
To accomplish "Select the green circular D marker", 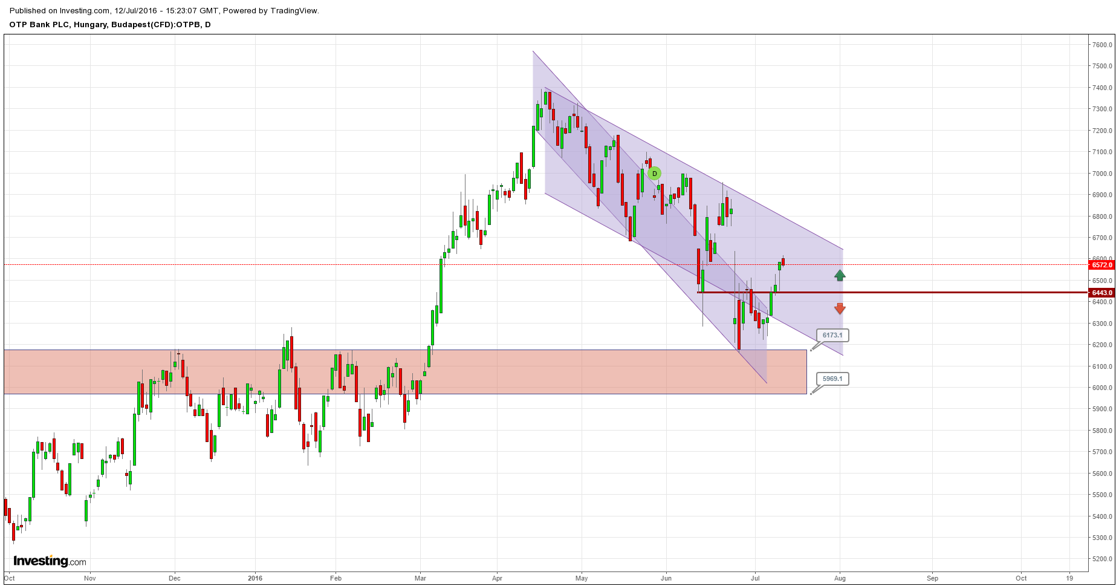I will pos(654,174).
